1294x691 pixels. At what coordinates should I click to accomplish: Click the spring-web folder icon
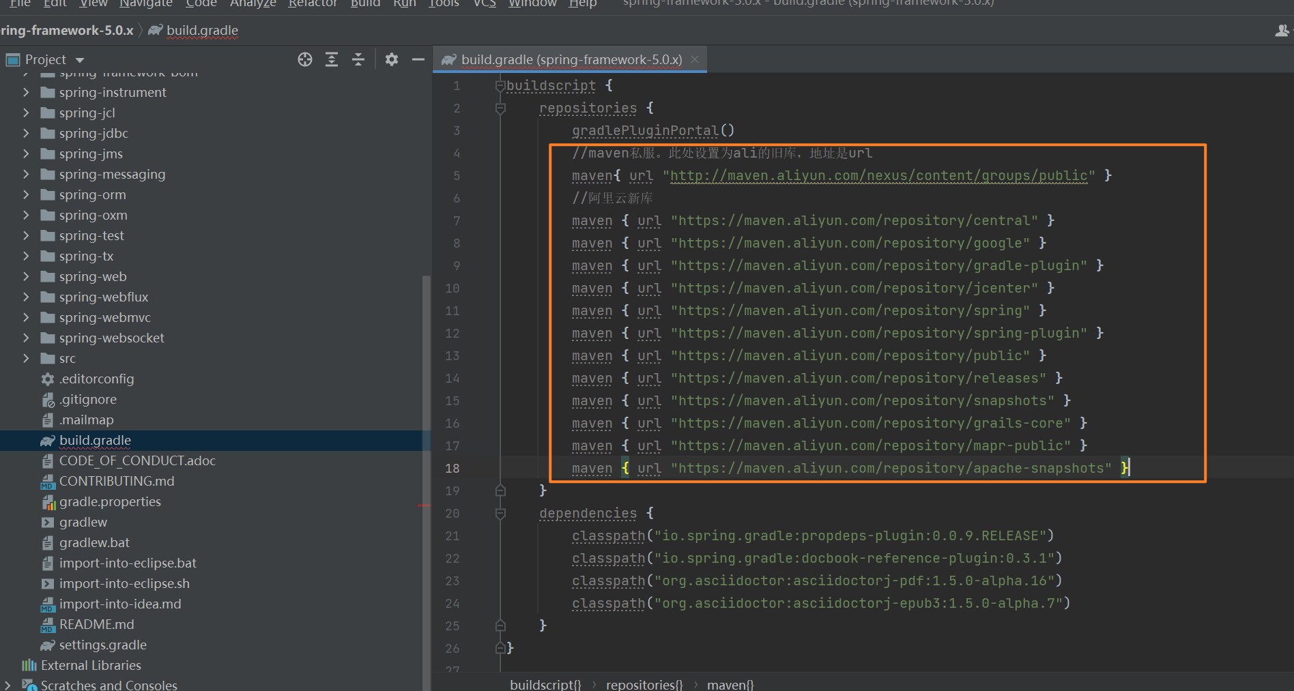[x=48, y=276]
